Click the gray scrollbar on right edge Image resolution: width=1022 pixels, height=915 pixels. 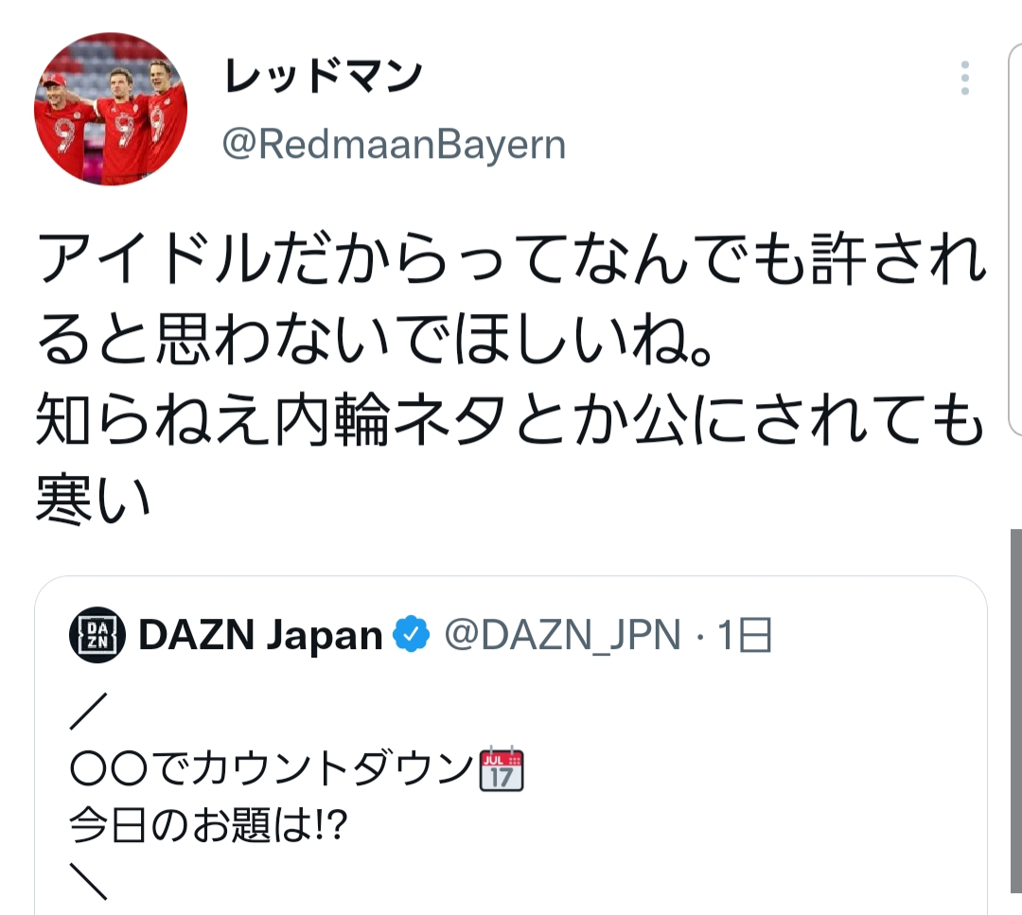tap(1016, 711)
